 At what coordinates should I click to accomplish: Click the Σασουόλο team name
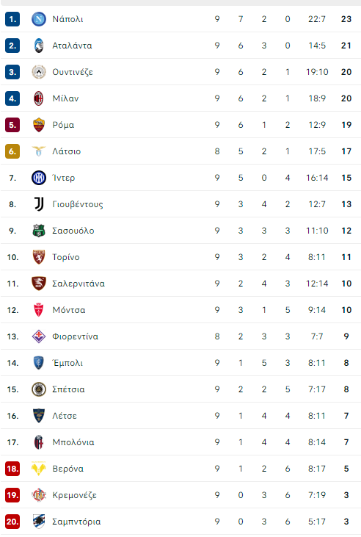[x=73, y=231]
